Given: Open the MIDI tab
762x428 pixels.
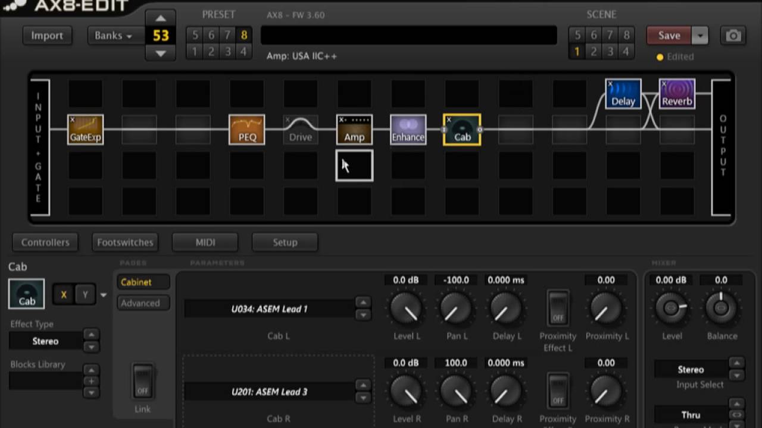Looking at the screenshot, I should [x=205, y=242].
